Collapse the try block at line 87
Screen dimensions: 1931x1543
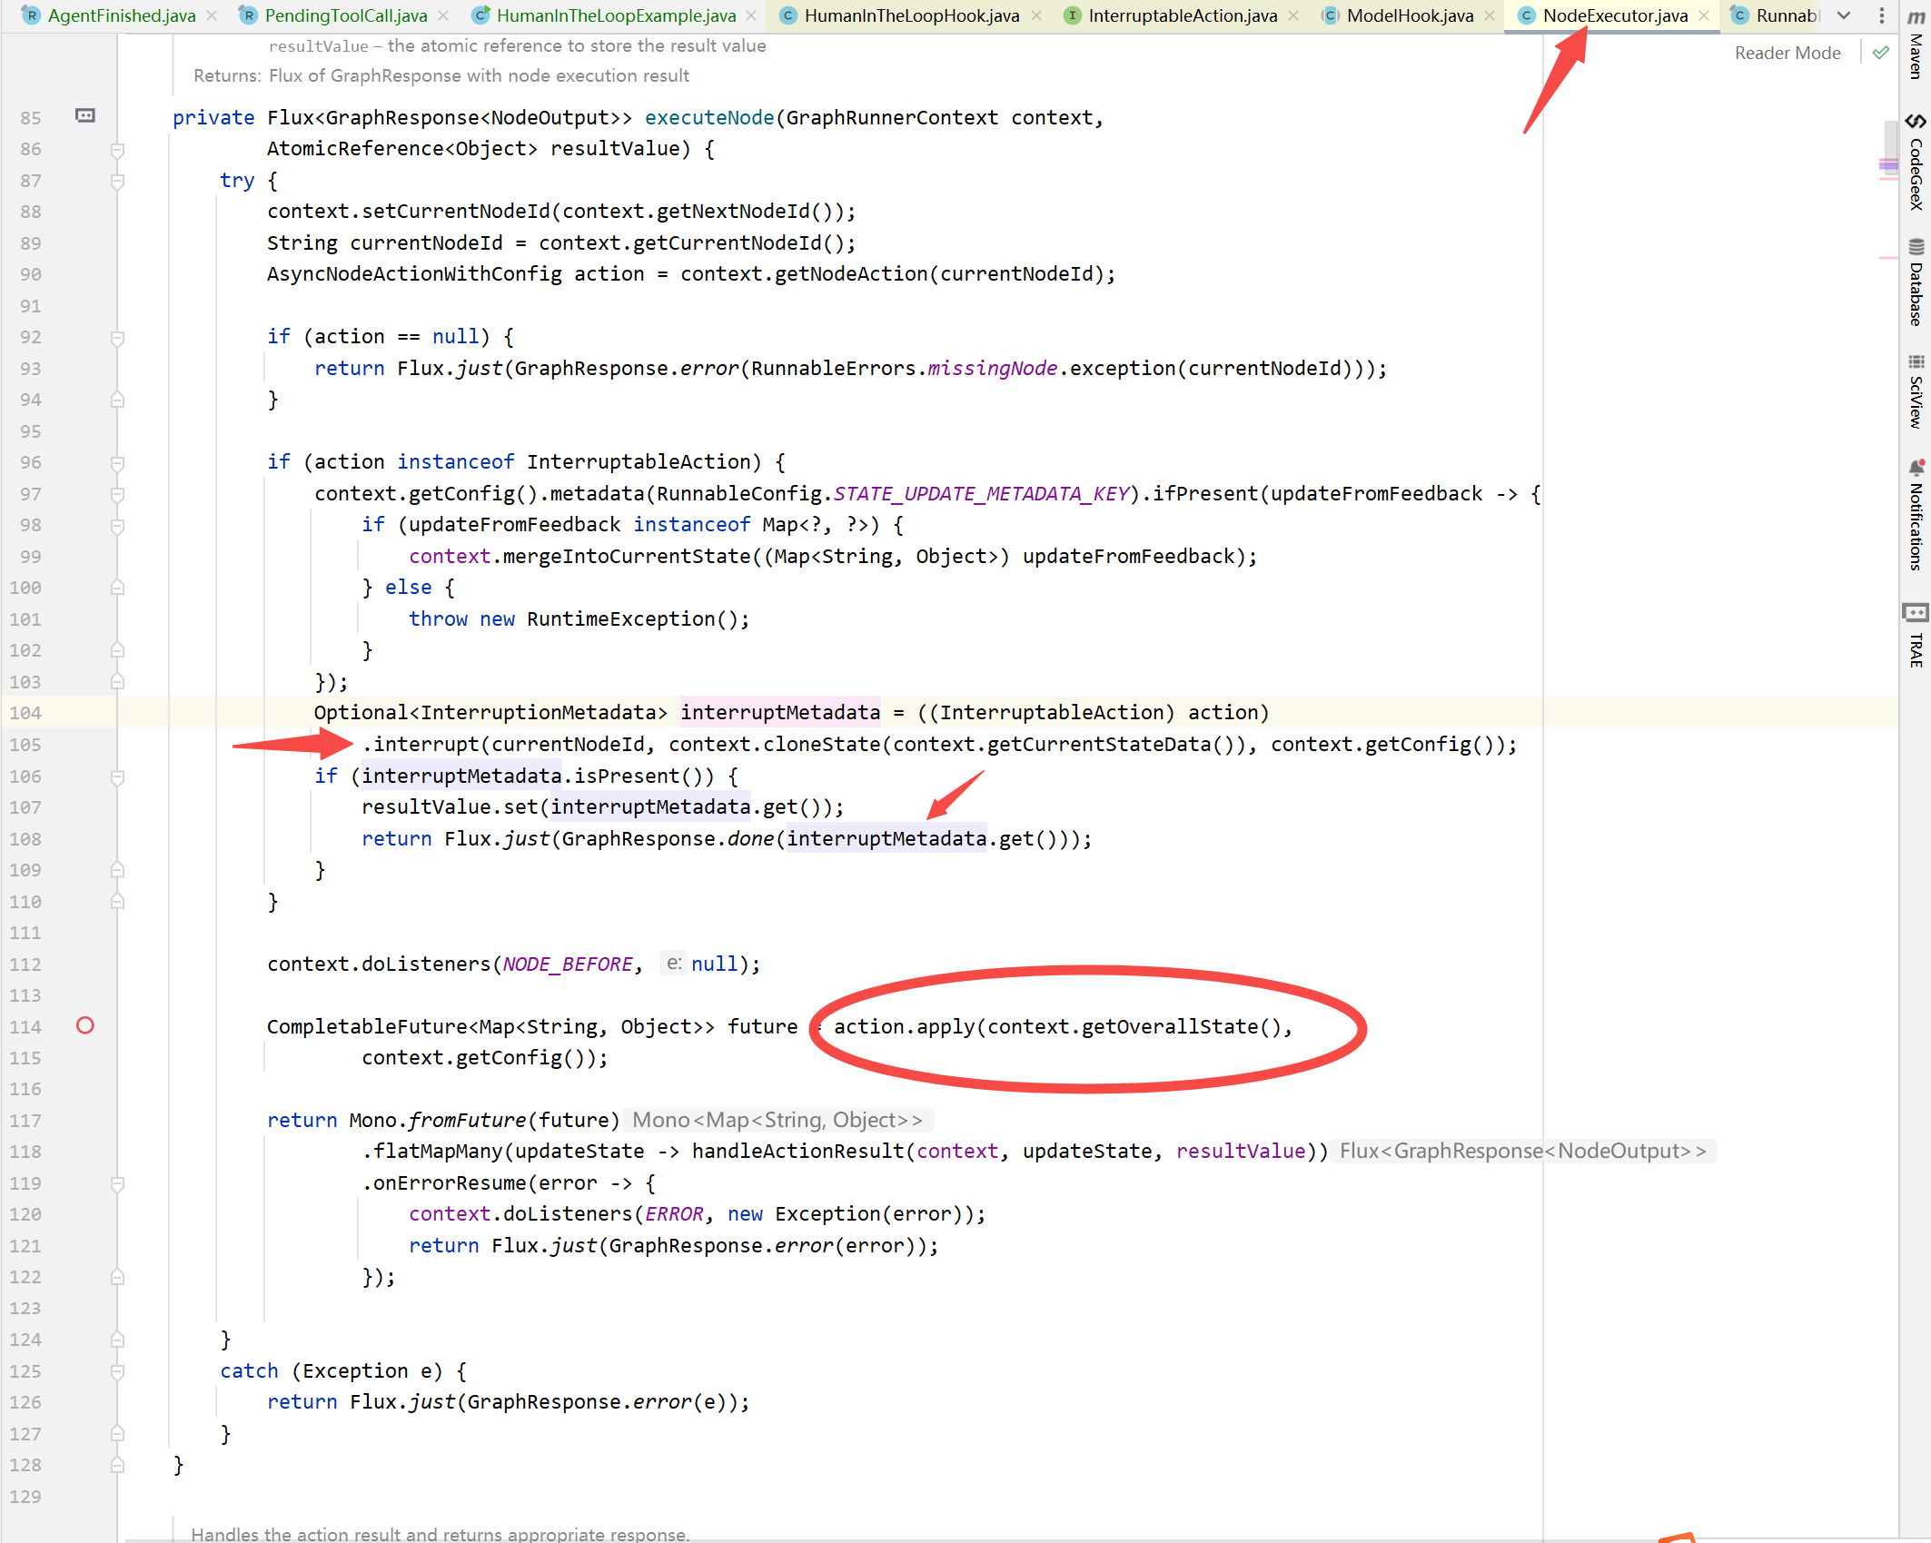pyautogui.click(x=117, y=181)
